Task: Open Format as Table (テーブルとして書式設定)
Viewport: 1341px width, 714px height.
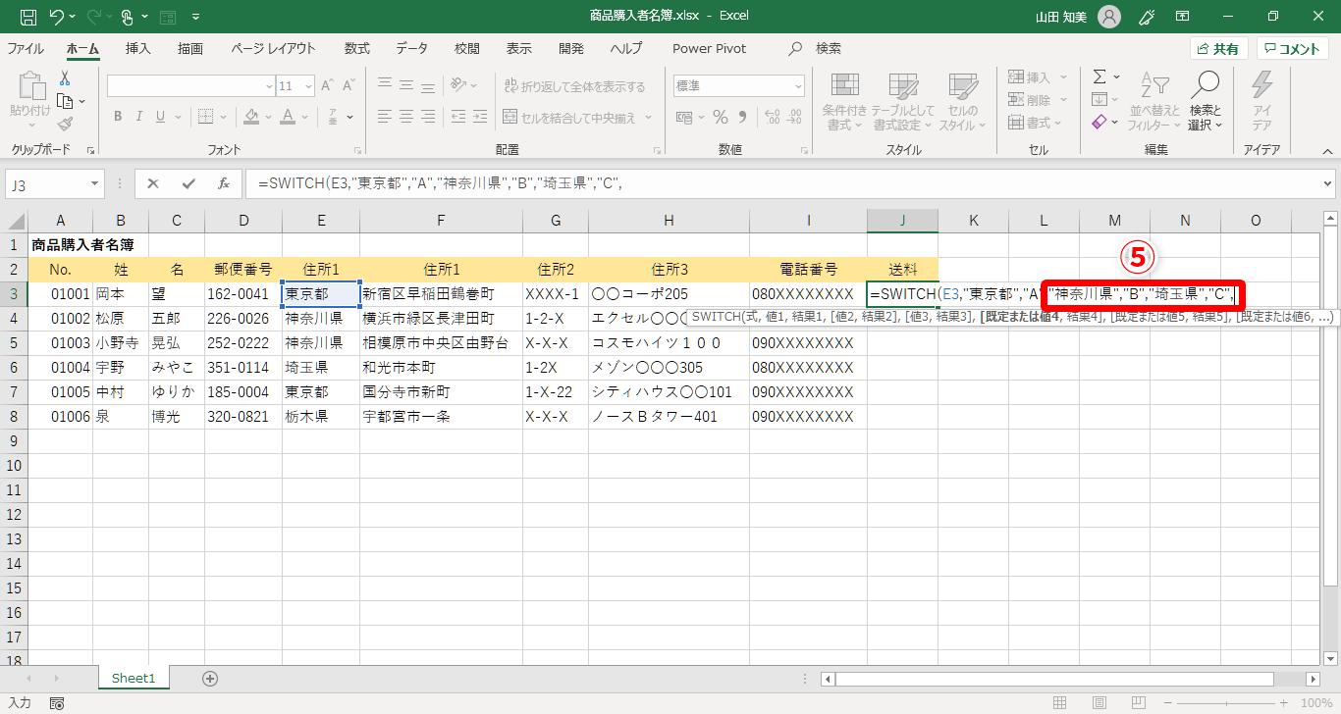Action: click(x=902, y=101)
